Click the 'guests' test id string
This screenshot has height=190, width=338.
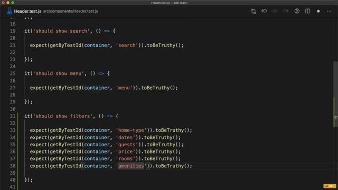[127, 145]
